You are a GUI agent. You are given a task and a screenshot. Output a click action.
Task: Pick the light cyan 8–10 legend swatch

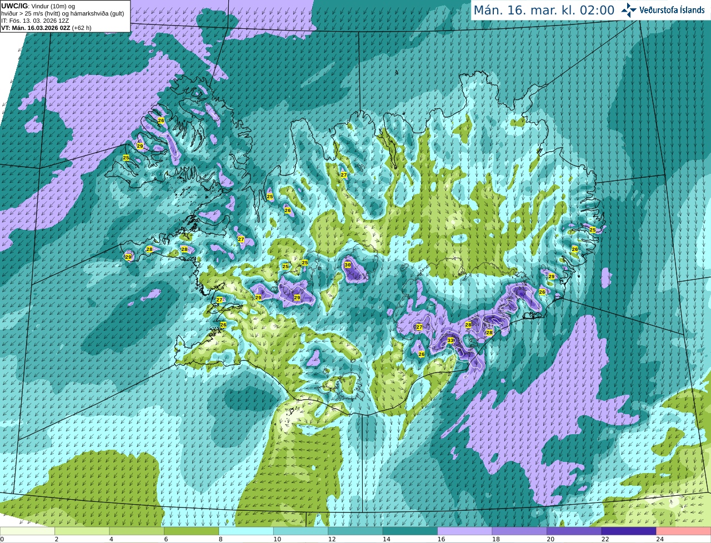(246, 531)
